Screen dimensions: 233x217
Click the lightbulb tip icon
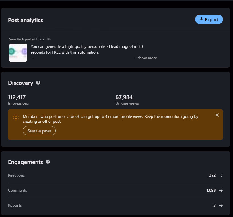point(16,117)
